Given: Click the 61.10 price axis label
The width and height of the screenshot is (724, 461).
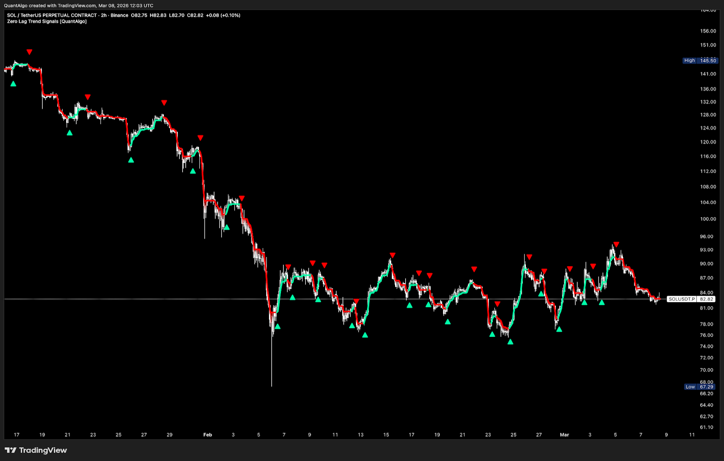Looking at the screenshot, I should [x=706, y=427].
